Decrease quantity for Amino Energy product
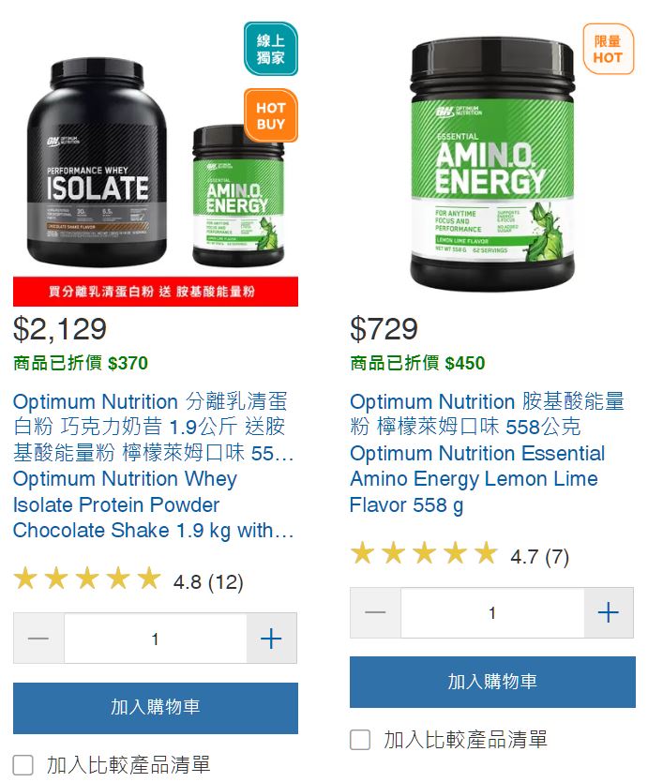This screenshot has width=648, height=782. pos(375,612)
